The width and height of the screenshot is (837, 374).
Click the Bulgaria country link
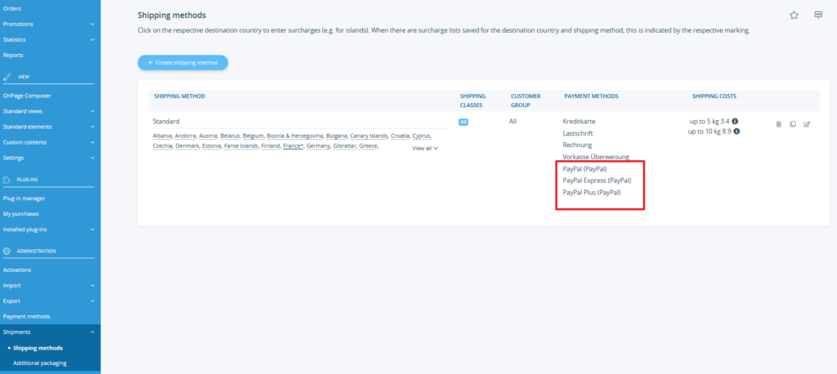[338, 136]
